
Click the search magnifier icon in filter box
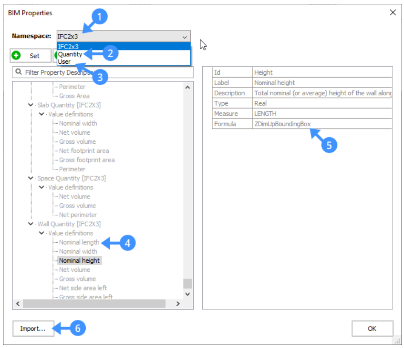tap(19, 72)
